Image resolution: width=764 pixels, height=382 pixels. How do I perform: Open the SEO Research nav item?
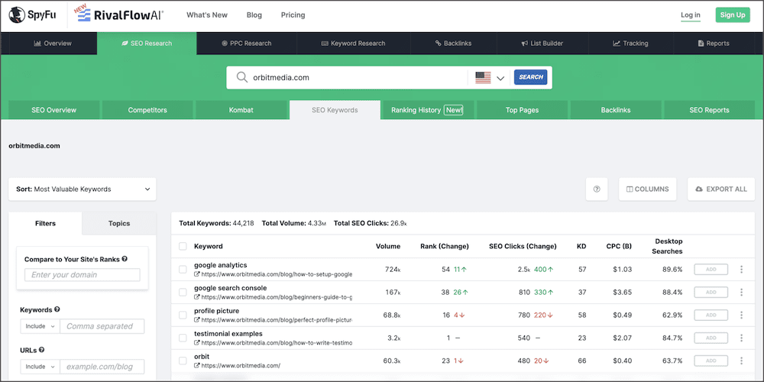pos(147,44)
